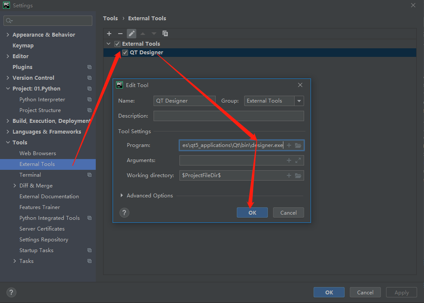Screen dimensions: 424x303
Task: Click the Remove tool minus icon
Action: click(120, 34)
